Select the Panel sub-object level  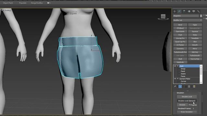click(183, 71)
